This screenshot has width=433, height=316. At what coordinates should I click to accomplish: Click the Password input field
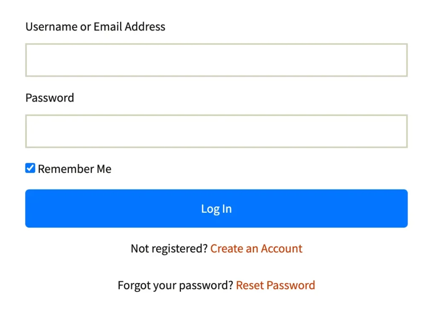(x=216, y=131)
